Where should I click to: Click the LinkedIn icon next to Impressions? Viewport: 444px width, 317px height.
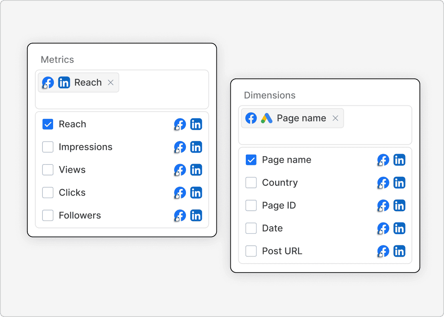pos(196,147)
